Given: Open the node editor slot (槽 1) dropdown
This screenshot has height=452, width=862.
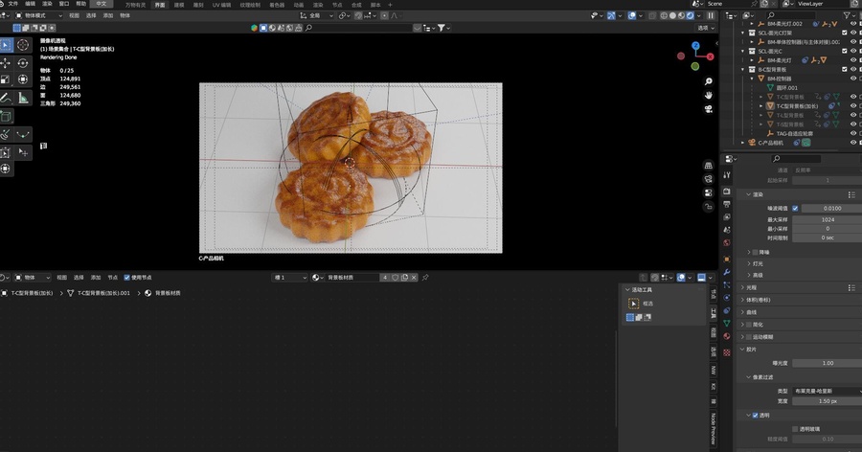Looking at the screenshot, I should coord(289,278).
